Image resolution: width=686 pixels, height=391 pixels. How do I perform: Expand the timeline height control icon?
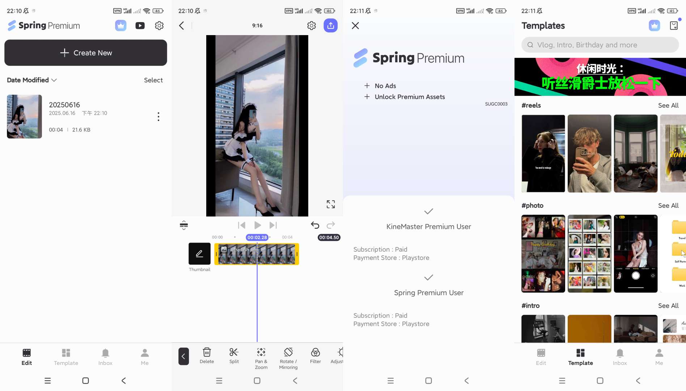click(184, 225)
